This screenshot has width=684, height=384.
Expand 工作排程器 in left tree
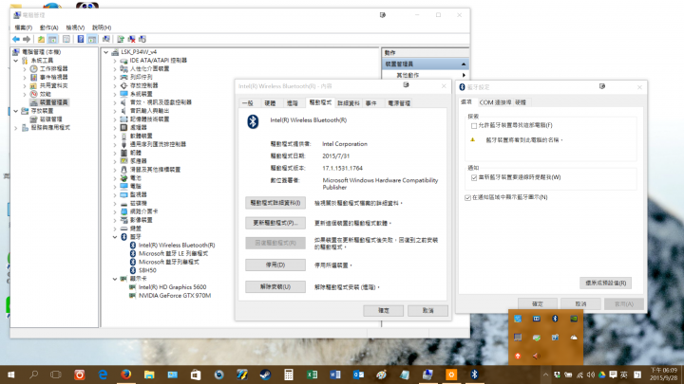pyautogui.click(x=25, y=69)
